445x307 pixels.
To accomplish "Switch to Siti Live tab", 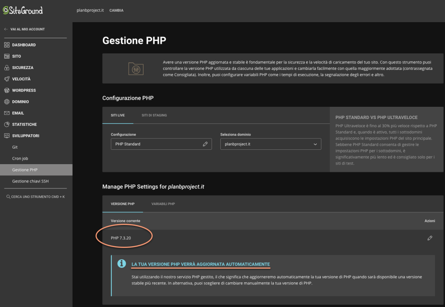I will 118,115.
